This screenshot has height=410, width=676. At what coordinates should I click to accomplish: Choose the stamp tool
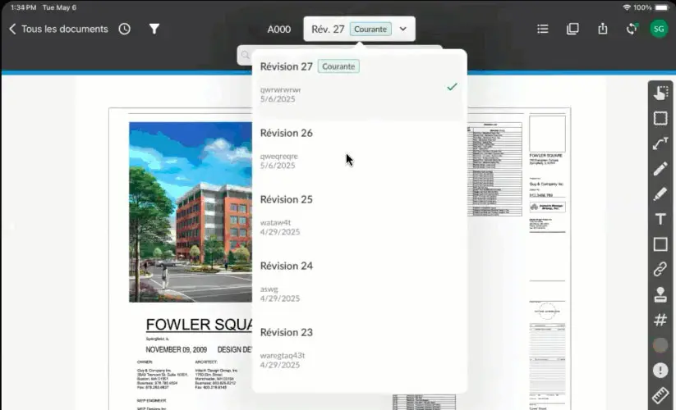[x=660, y=294]
